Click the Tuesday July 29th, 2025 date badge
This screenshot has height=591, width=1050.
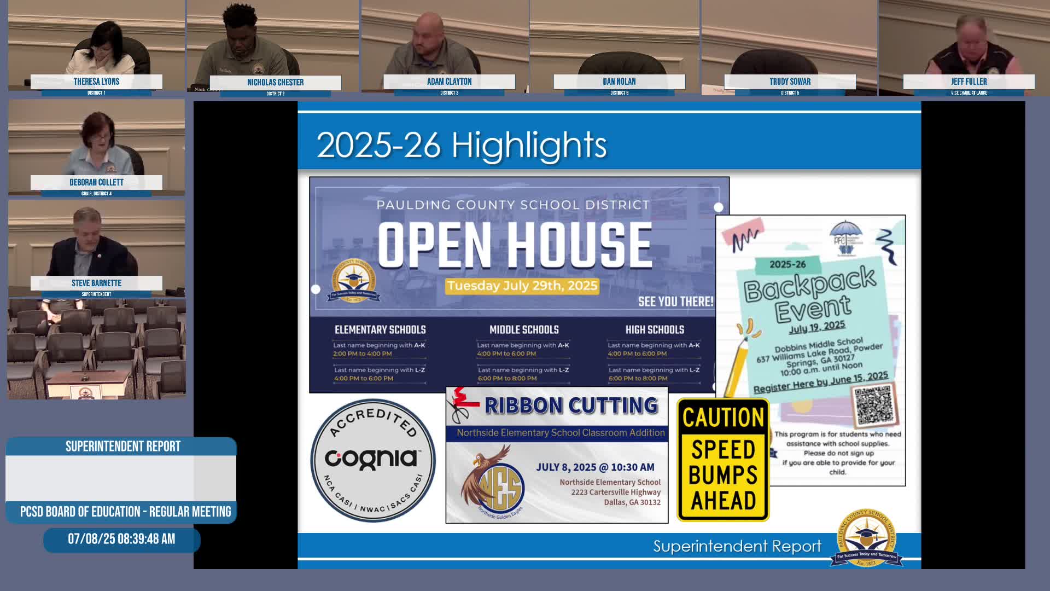click(522, 286)
